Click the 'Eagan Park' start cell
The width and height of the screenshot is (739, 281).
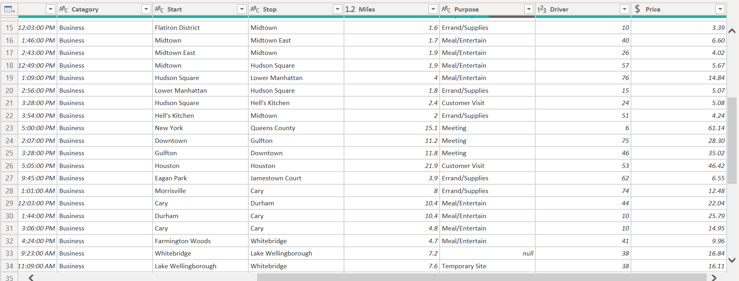pos(200,178)
